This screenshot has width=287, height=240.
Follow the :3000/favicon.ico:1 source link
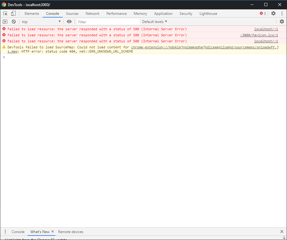259,35
